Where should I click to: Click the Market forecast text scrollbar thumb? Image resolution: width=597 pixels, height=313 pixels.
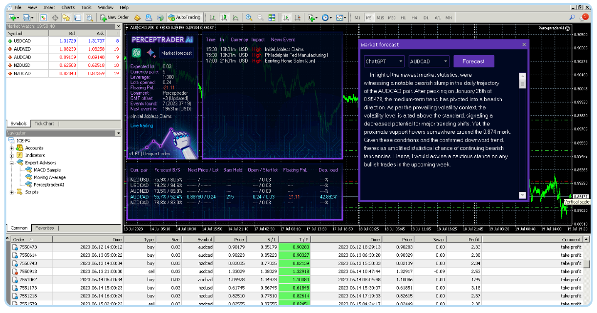[522, 84]
